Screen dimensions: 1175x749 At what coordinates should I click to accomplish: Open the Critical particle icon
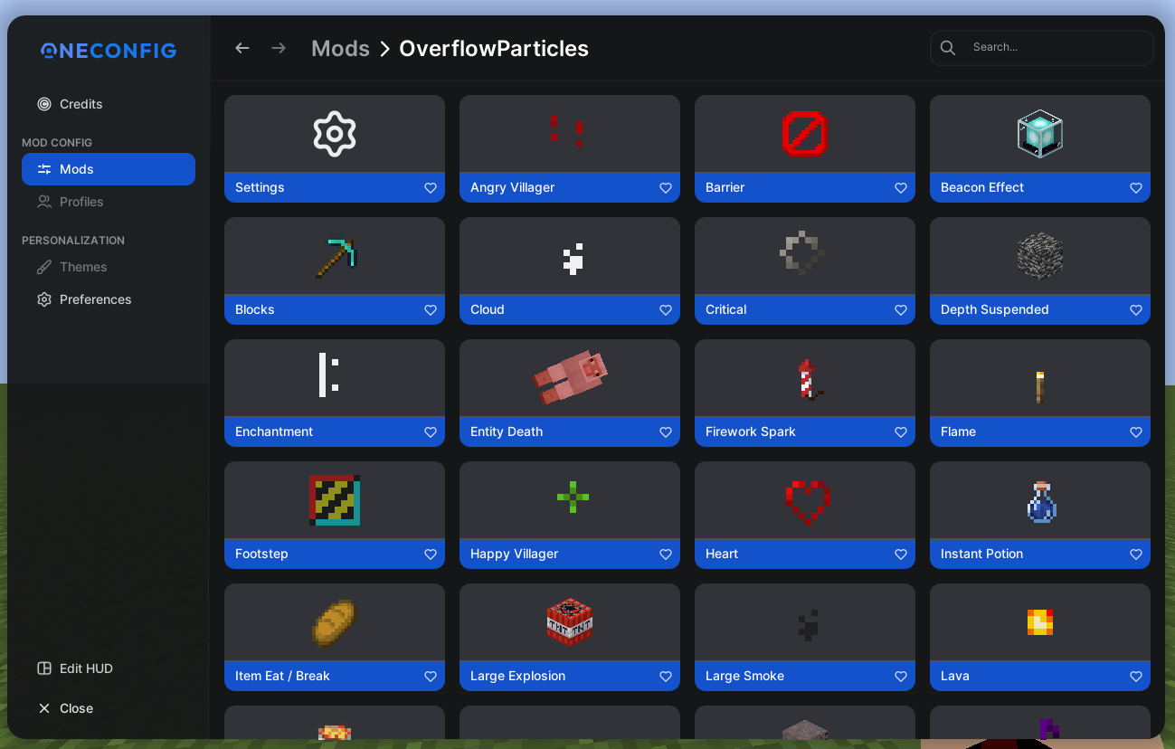[x=802, y=252]
